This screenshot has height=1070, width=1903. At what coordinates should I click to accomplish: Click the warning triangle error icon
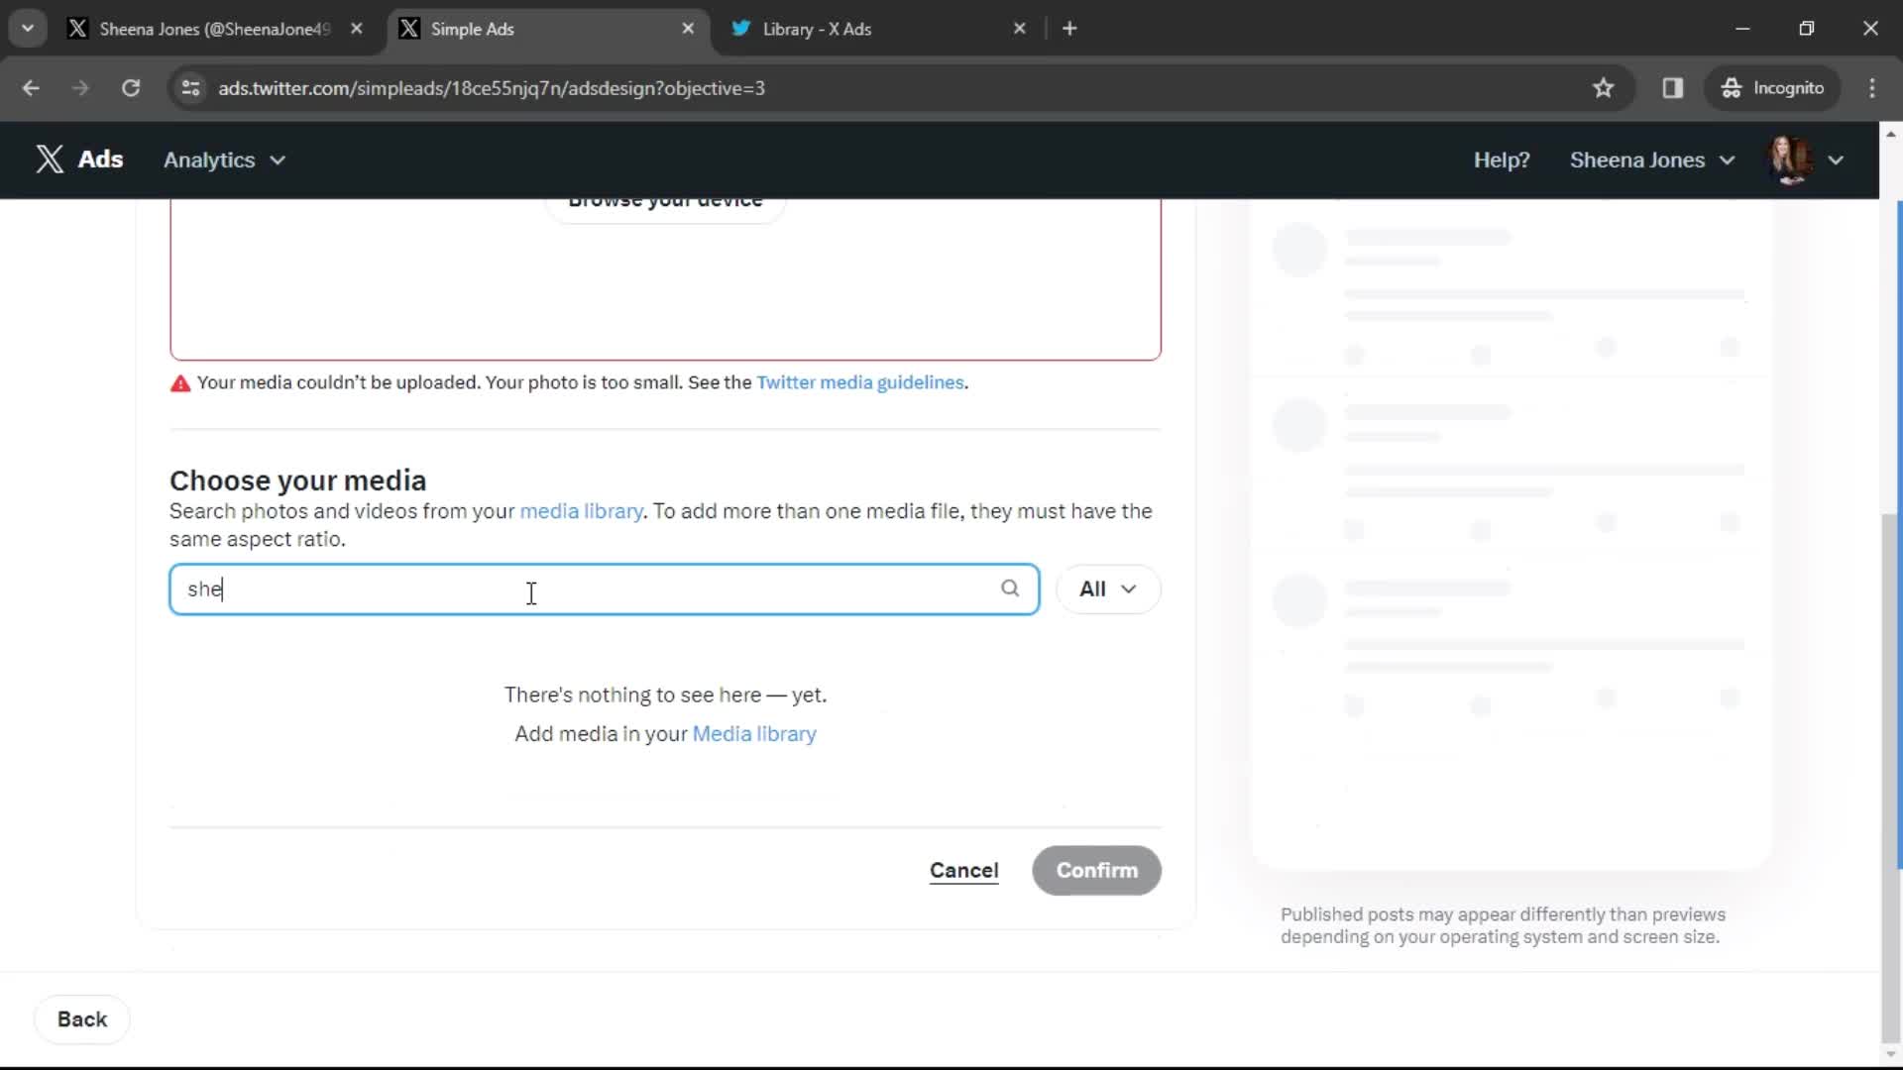point(179,382)
